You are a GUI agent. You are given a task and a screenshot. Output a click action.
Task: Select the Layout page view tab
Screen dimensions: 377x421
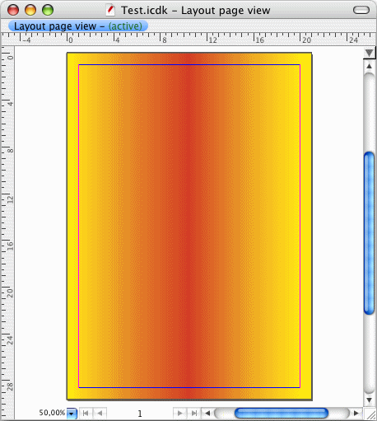[x=78, y=26]
